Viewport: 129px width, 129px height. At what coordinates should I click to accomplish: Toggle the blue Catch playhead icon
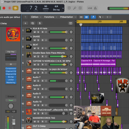click(93, 17)
